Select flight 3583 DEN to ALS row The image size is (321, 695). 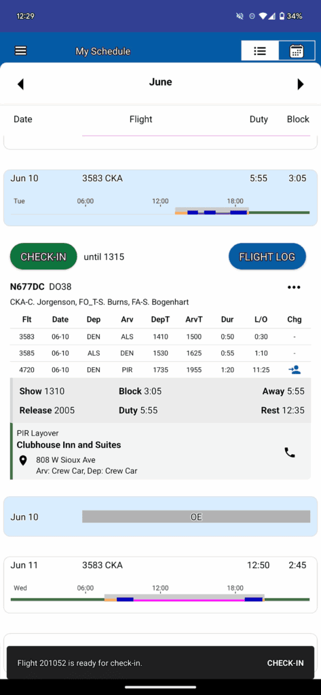pos(160,337)
